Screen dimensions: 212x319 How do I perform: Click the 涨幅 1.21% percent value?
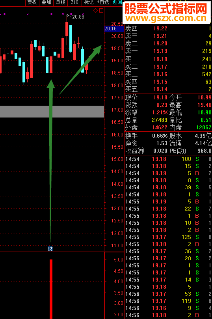[160, 112]
